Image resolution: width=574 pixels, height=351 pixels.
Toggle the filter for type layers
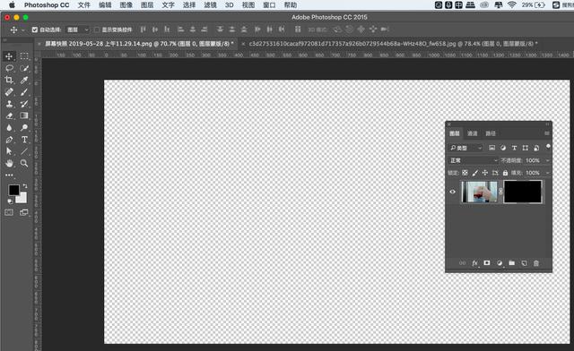coord(514,148)
